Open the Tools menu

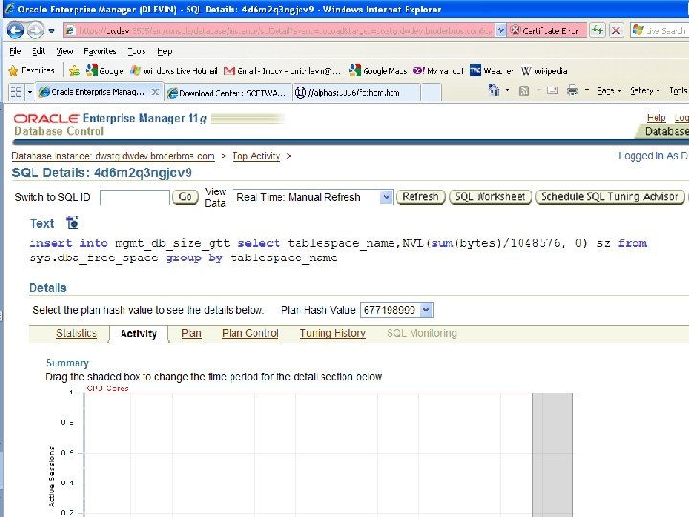point(136,51)
